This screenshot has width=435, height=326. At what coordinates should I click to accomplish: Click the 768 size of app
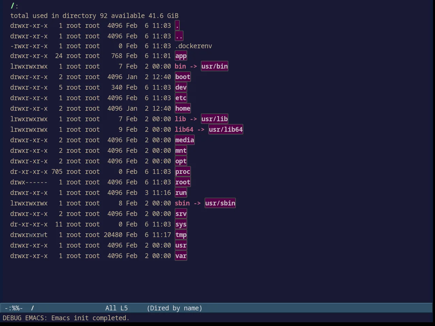[117, 56]
